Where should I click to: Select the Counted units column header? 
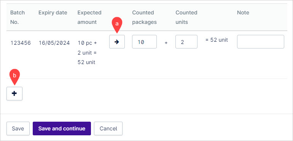pos(186,17)
